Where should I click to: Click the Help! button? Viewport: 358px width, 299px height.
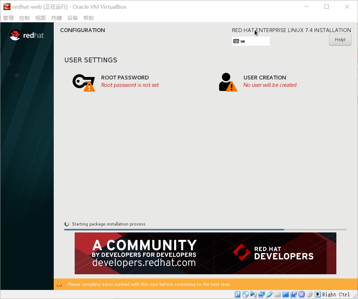(340, 40)
